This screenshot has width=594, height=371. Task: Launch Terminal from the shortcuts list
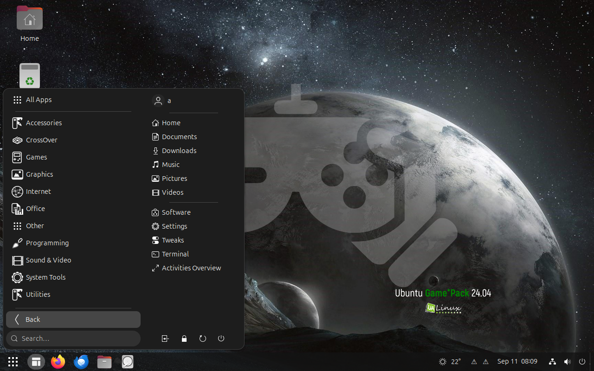pos(175,254)
